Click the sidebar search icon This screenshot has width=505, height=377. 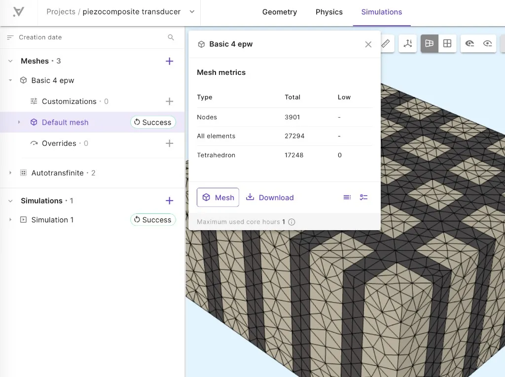(171, 37)
